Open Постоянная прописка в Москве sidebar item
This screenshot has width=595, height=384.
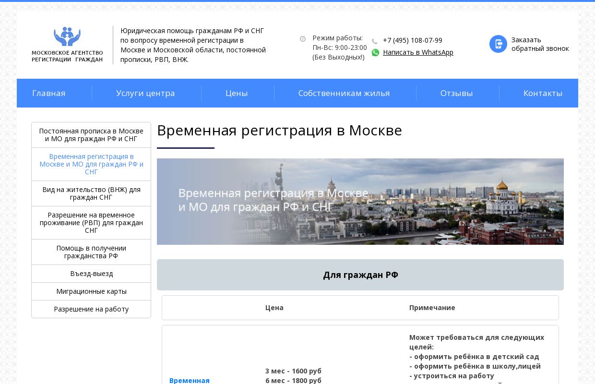tap(91, 135)
